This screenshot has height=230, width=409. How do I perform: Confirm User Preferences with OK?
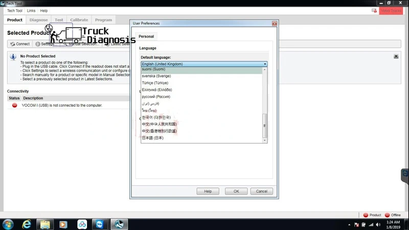pyautogui.click(x=236, y=191)
